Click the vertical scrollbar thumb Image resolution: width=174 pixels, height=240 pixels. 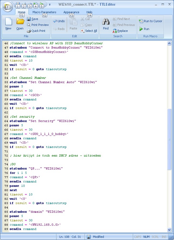(169, 139)
